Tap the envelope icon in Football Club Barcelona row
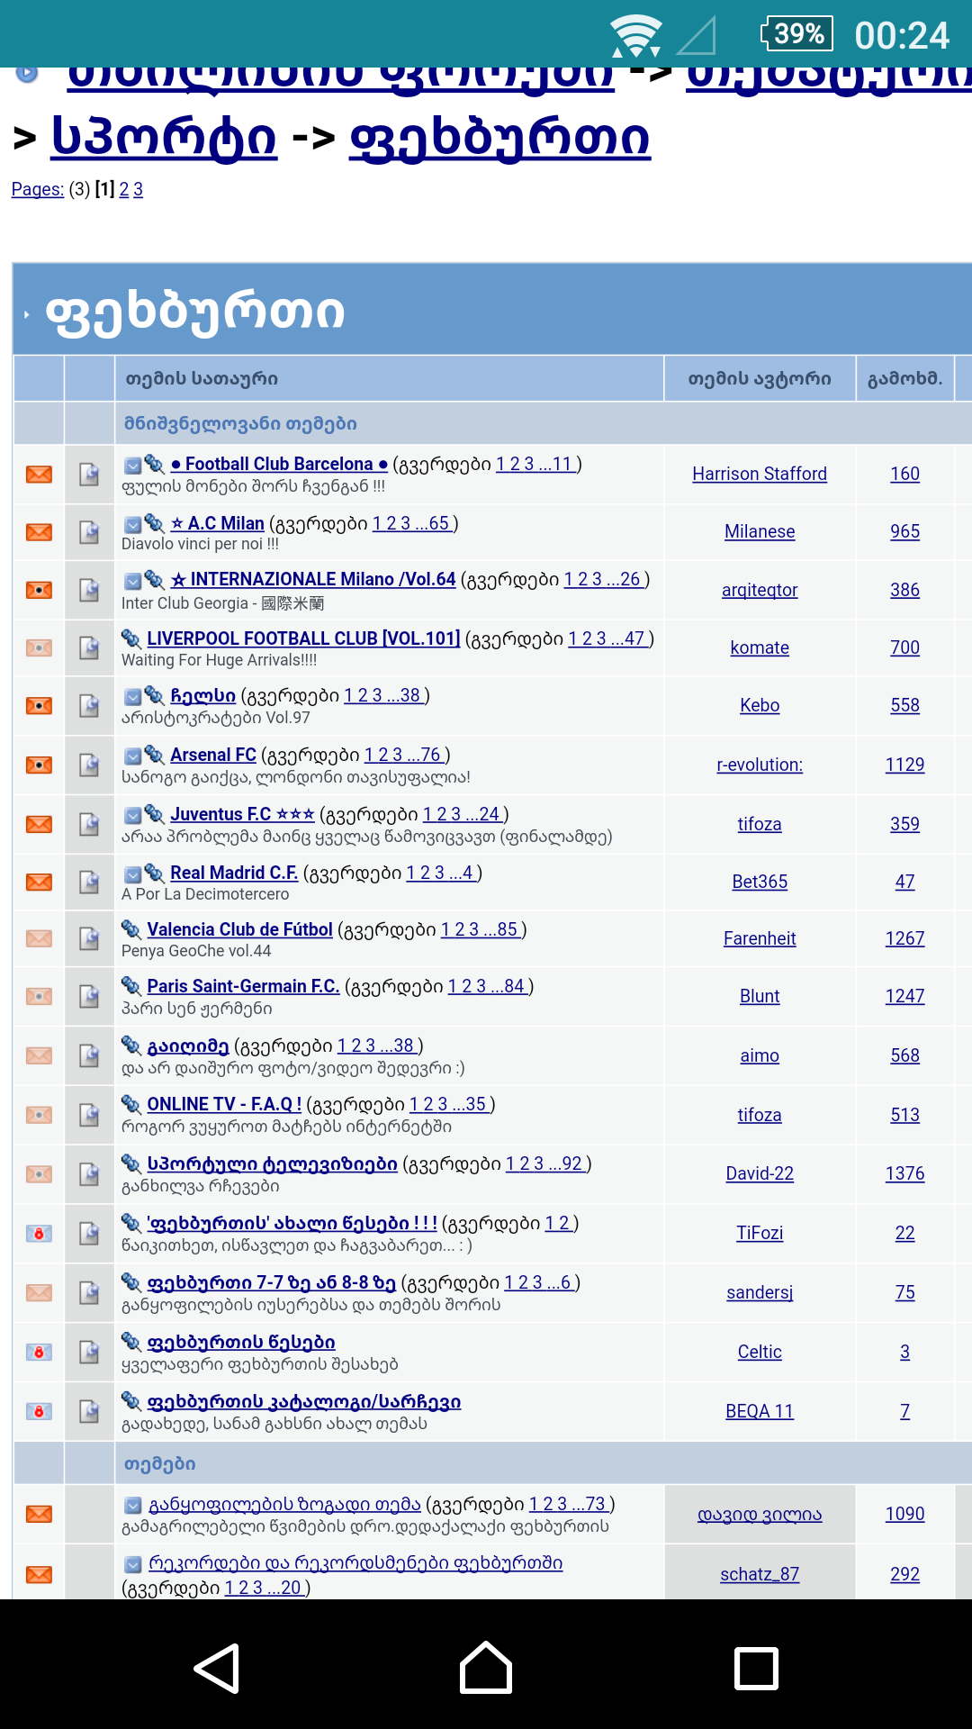The width and height of the screenshot is (972, 1729). tap(39, 474)
